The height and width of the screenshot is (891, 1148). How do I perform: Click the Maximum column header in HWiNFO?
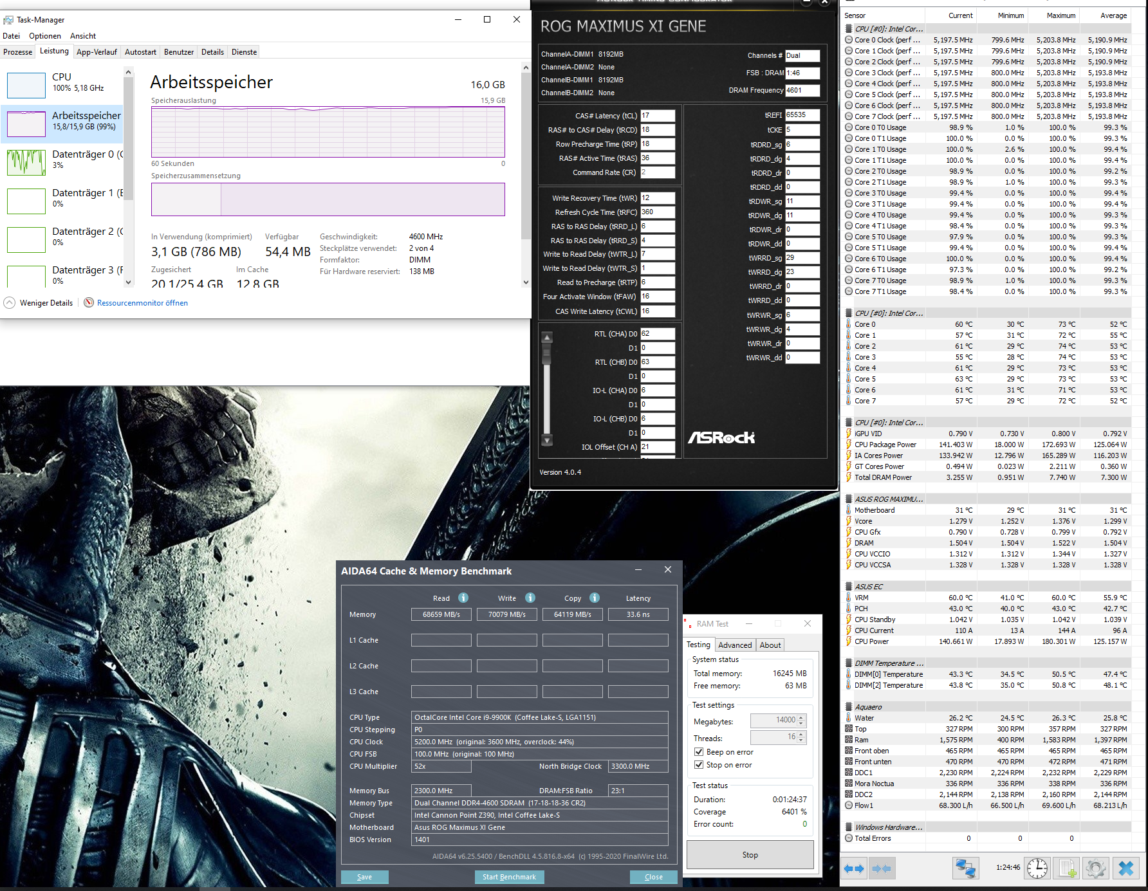tap(1053, 15)
